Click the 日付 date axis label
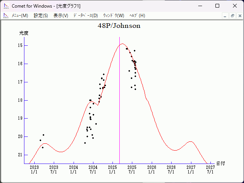Viewport: 244px width, 183px height. pos(220,164)
